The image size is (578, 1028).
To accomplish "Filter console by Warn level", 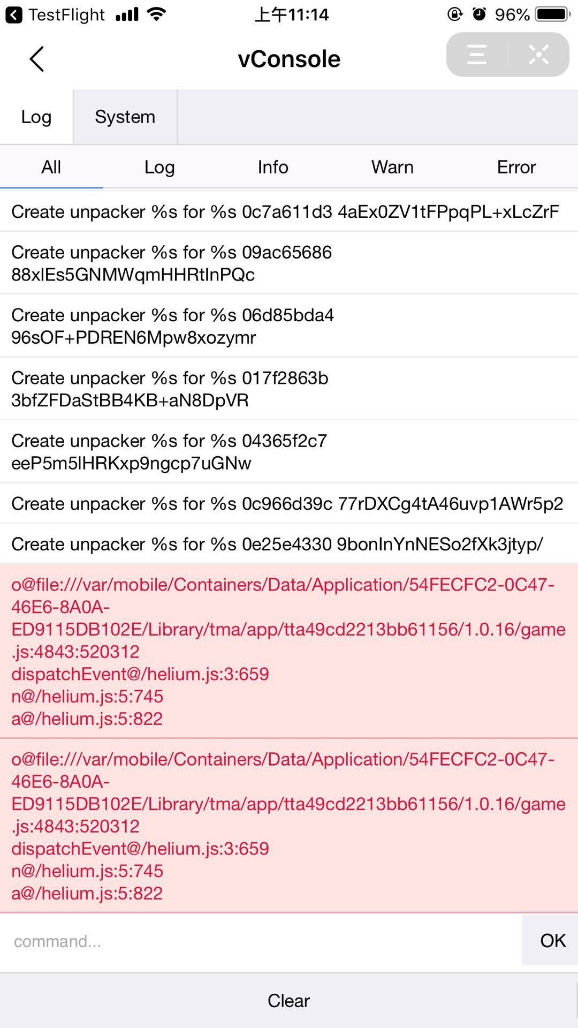I will [392, 167].
